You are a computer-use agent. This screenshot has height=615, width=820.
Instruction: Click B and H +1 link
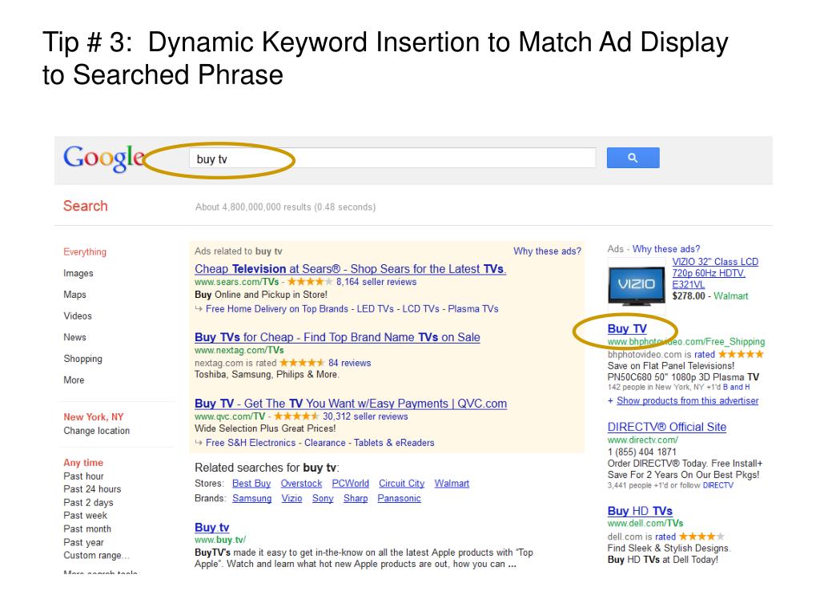pyautogui.click(x=736, y=388)
